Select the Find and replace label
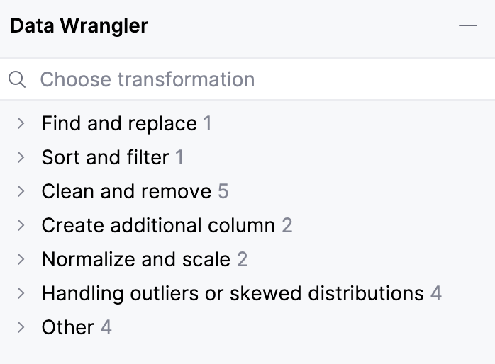The height and width of the screenshot is (364, 495). point(119,123)
